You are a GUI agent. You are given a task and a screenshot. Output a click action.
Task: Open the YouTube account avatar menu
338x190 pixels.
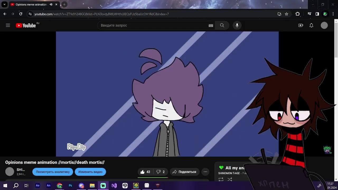[x=324, y=25]
